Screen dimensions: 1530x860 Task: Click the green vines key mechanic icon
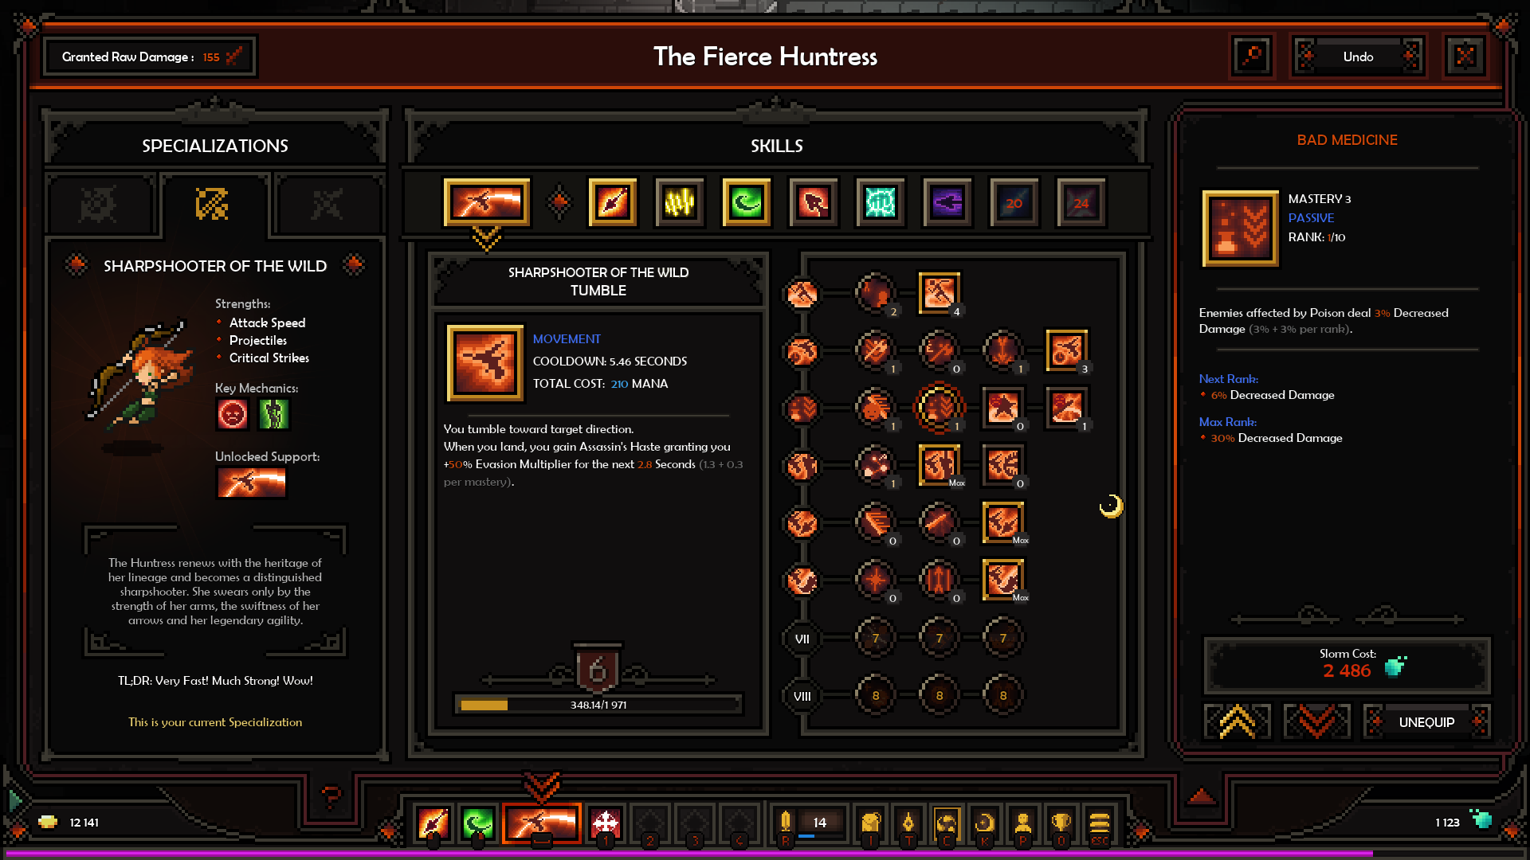pyautogui.click(x=273, y=414)
